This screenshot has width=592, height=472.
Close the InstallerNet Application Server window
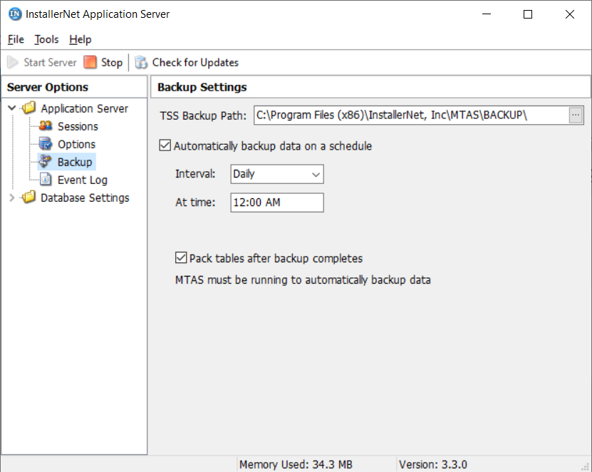[x=570, y=14]
